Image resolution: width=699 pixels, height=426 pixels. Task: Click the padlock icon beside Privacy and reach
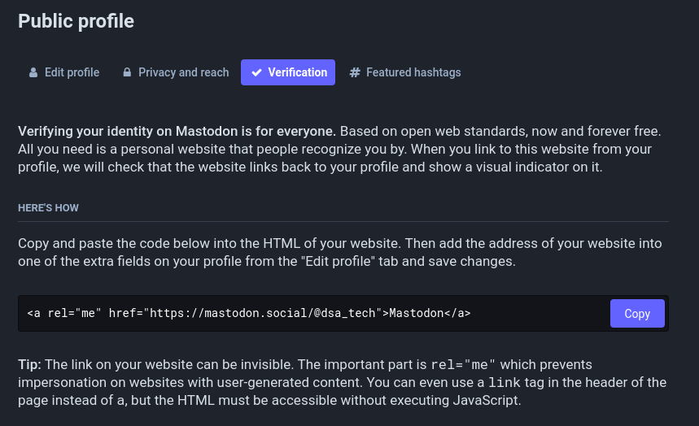coord(127,72)
